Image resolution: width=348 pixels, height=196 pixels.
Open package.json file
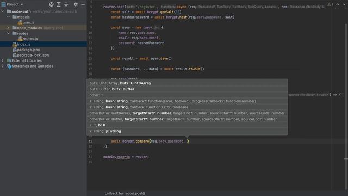[x=29, y=50]
